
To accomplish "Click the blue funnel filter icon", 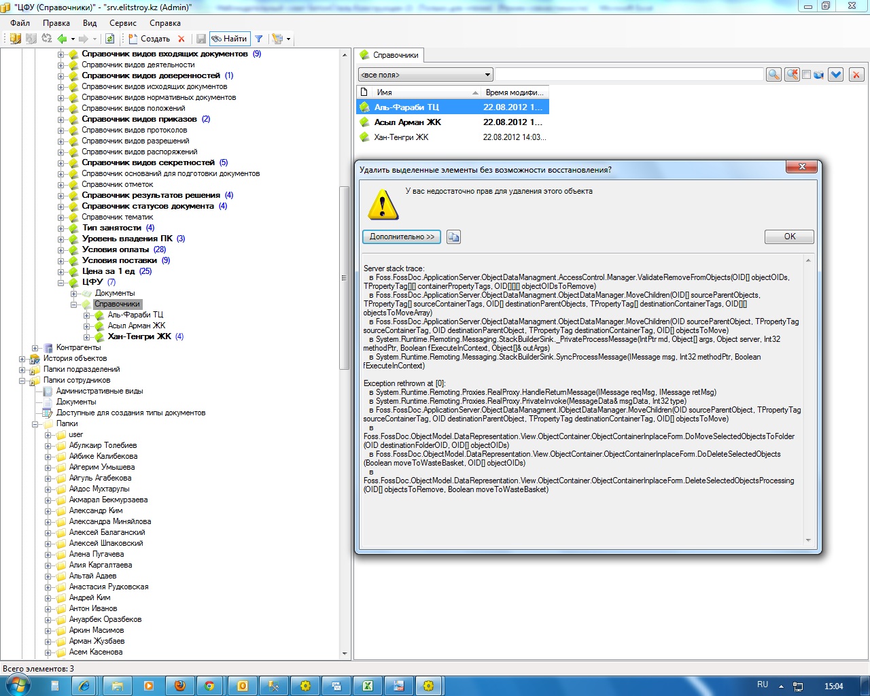I will pos(259,39).
